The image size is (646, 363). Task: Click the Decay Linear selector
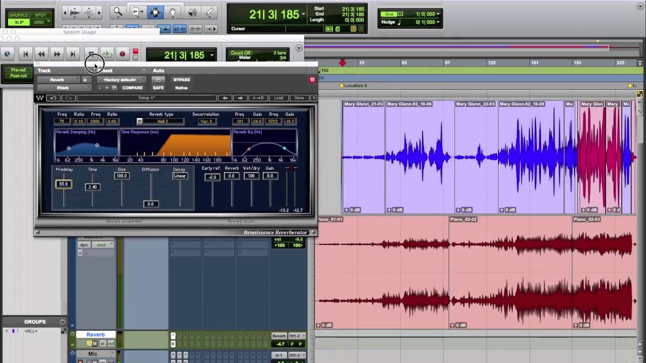click(x=180, y=176)
